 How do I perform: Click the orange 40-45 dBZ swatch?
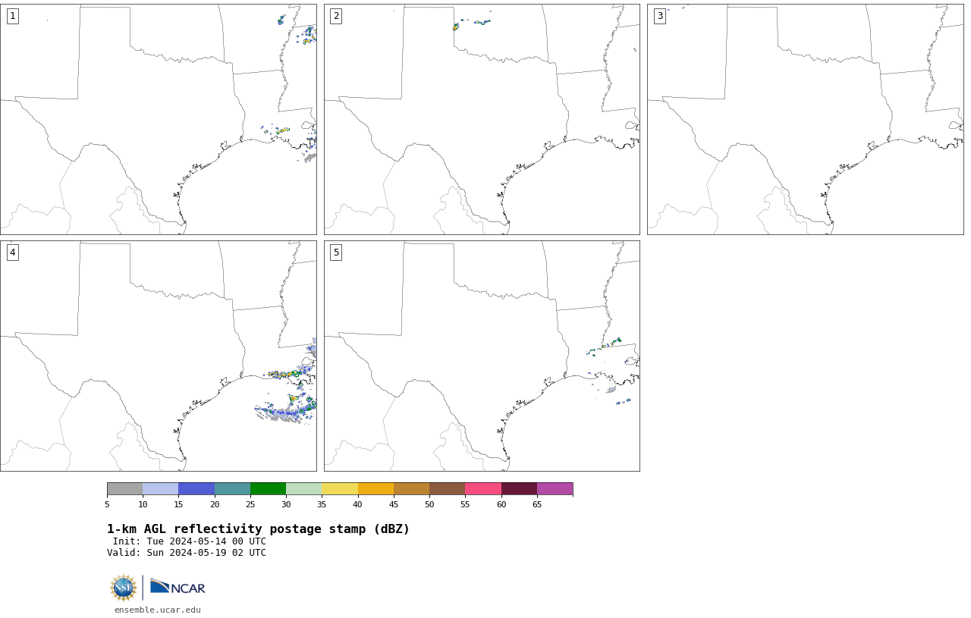pos(376,488)
